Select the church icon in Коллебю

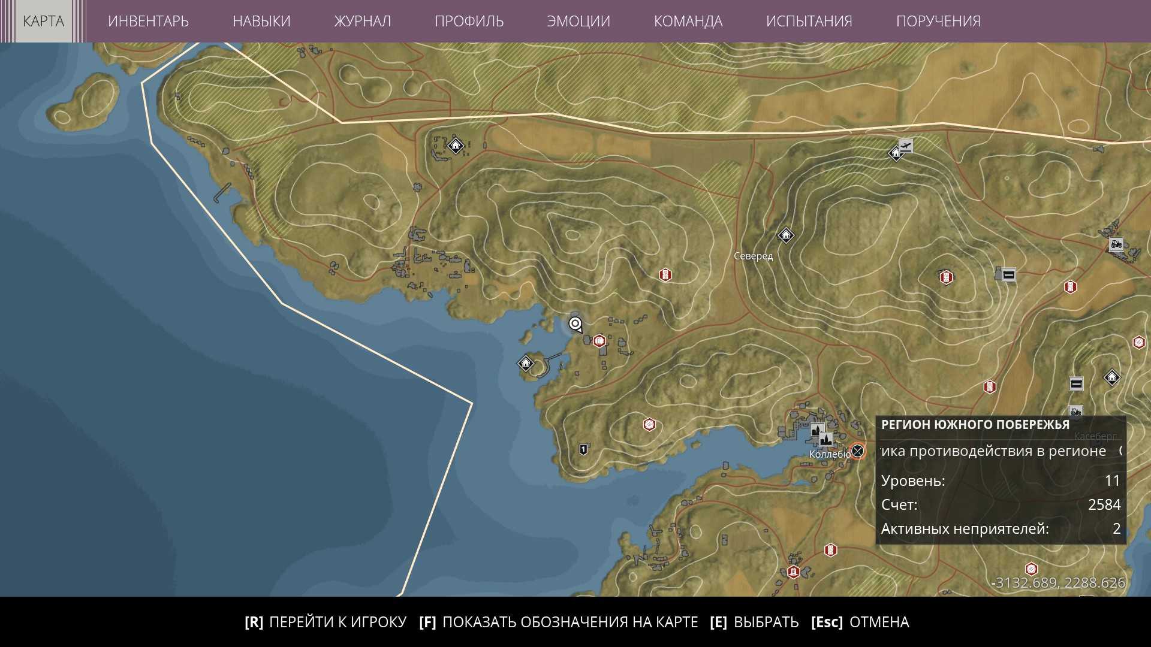(x=818, y=430)
